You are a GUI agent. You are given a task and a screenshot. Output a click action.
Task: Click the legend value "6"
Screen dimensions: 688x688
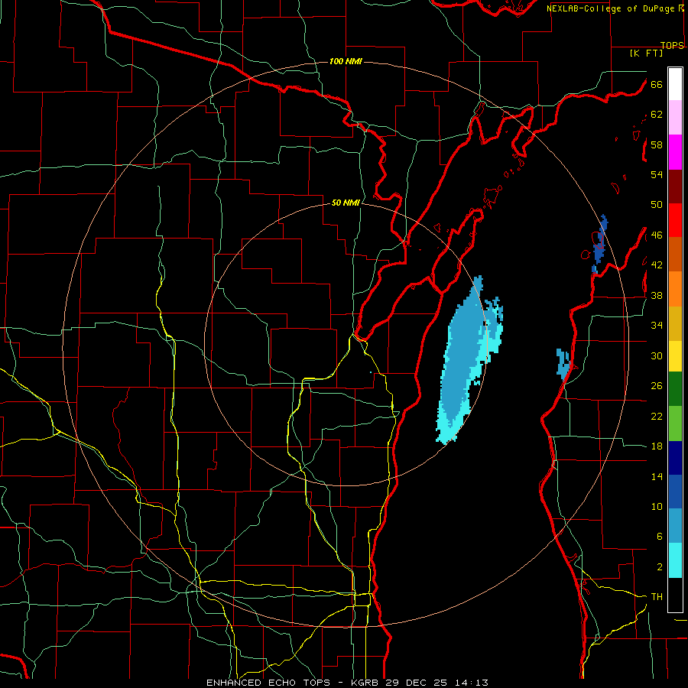tap(659, 537)
